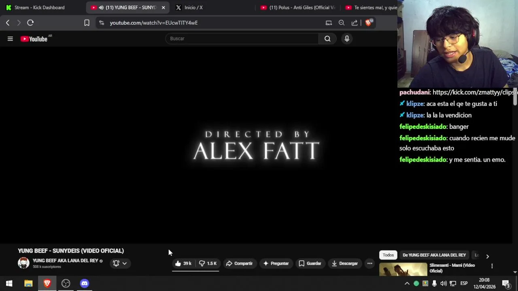The height and width of the screenshot is (291, 518).
Task: Open options menu for Slimesanti - Mami video
Action: [x=492, y=266]
